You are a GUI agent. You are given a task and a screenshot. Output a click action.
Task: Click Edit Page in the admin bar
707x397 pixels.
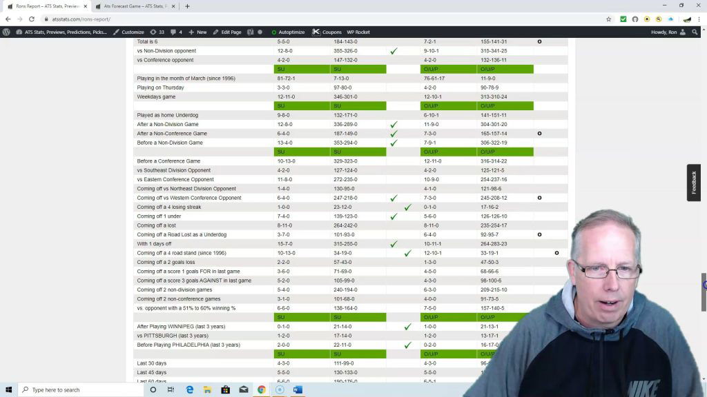pos(226,32)
